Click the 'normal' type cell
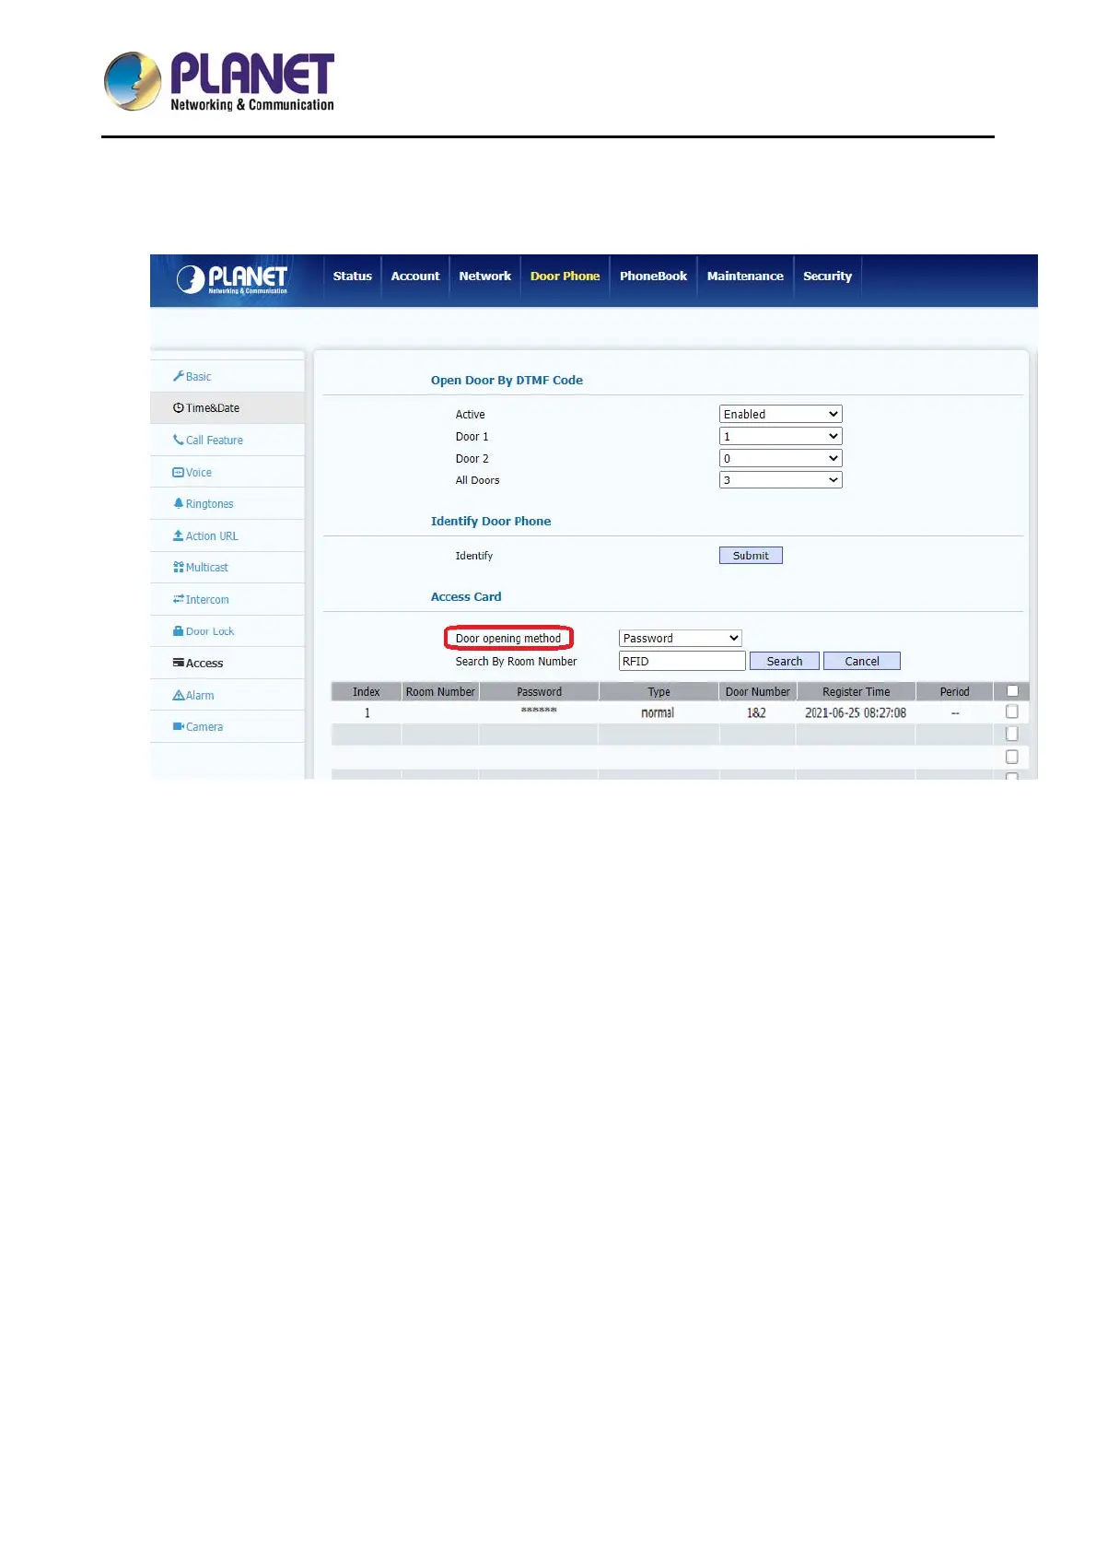Image resolution: width=1096 pixels, height=1552 pixels. point(658,712)
